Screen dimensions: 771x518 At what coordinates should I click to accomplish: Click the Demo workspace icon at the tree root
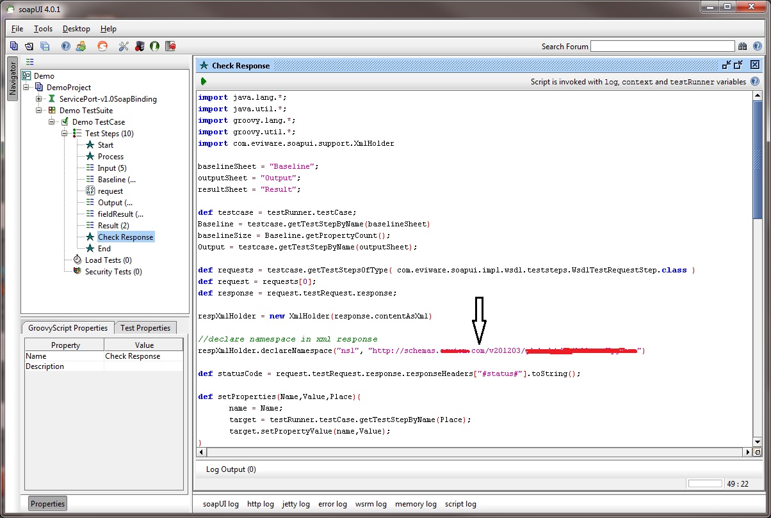point(26,76)
